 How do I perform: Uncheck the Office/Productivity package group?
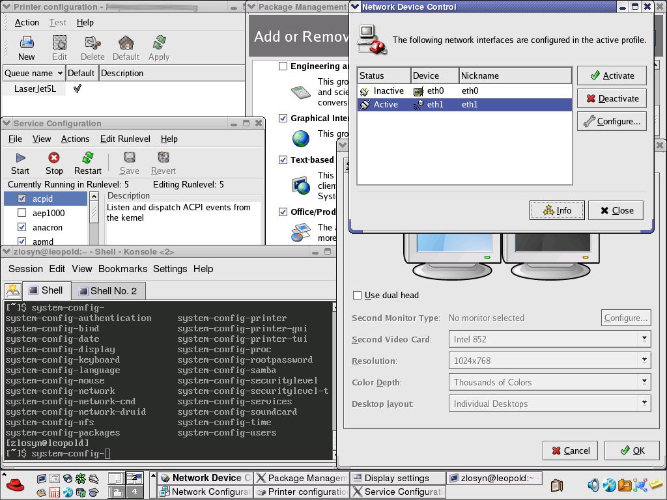pyautogui.click(x=283, y=212)
